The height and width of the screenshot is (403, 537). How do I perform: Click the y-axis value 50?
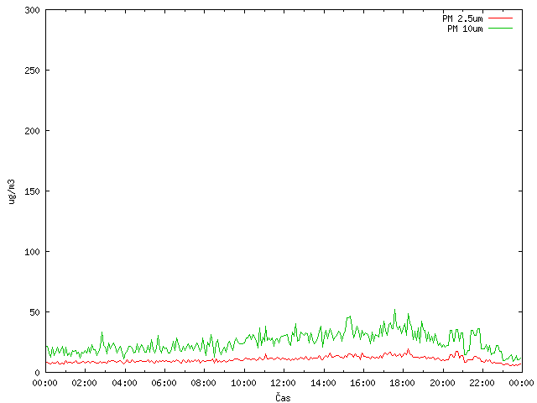[34, 312]
